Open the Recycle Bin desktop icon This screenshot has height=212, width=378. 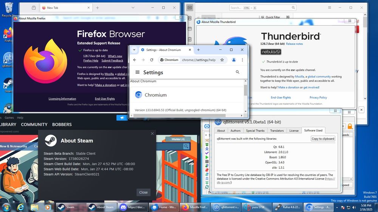8,10
